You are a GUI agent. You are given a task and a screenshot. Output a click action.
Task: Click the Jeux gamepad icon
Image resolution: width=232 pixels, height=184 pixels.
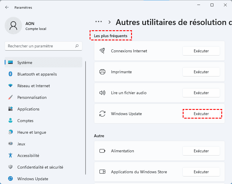(10, 144)
